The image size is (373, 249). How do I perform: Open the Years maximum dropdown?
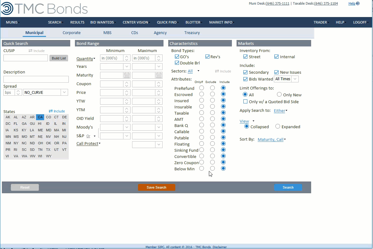(x=159, y=67)
